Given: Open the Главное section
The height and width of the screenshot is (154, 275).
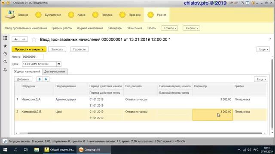Looking at the screenshot, I should click(x=17, y=15).
